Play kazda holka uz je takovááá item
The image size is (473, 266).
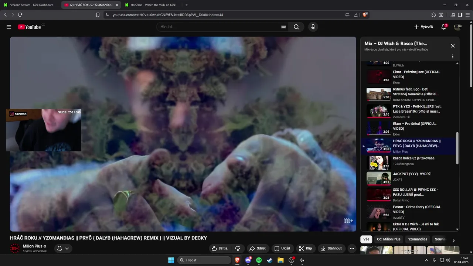pyautogui.click(x=409, y=163)
